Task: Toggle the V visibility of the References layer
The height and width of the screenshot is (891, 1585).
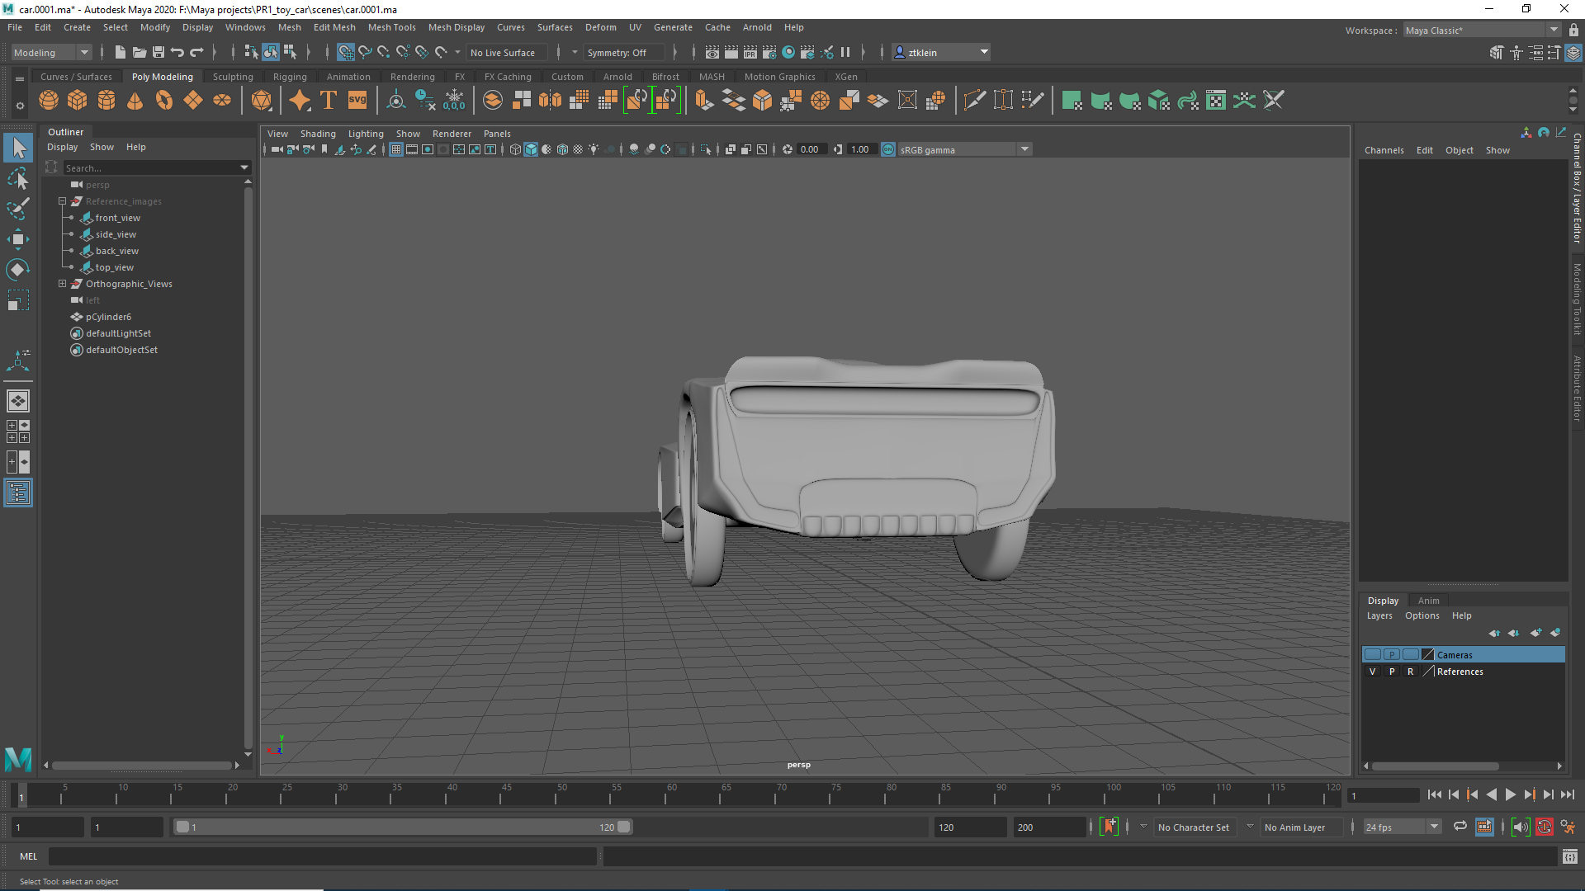Action: (x=1372, y=672)
